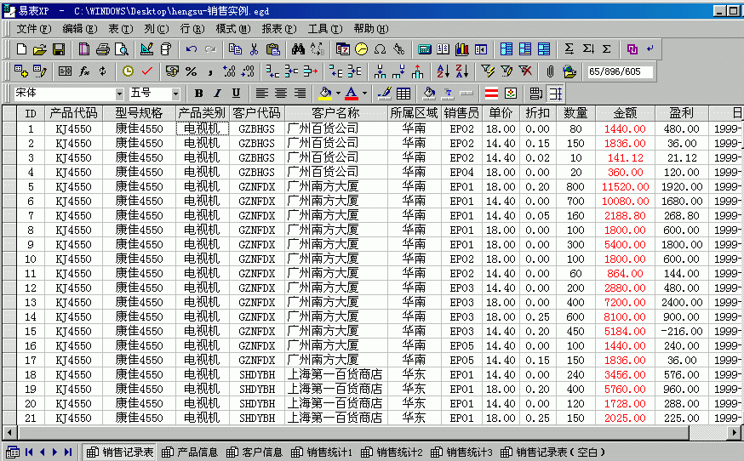This screenshot has height=461, width=744.
Task: Click the sigma sum icon with down arrow
Action: tap(588, 48)
